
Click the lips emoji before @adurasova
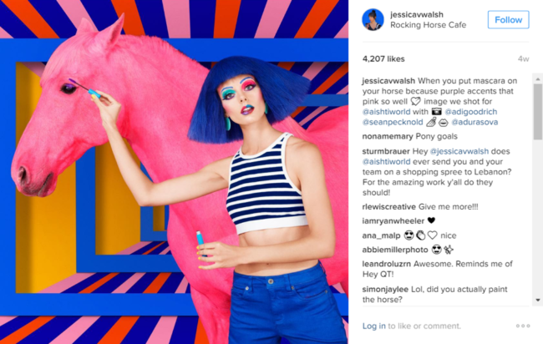pos(444,122)
